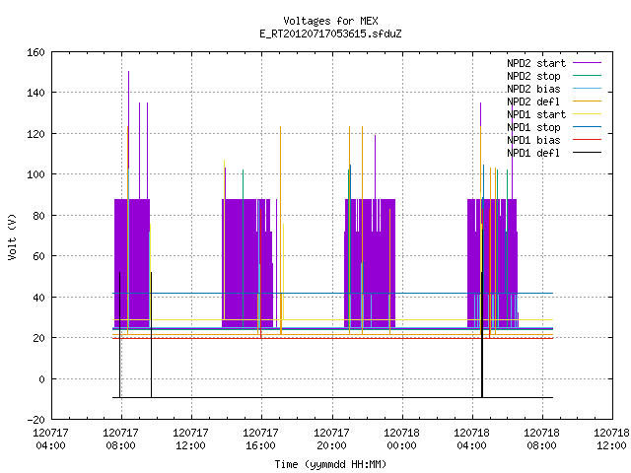Click the 160 y-axis tick label
This screenshot has height=473, width=631.
coord(35,52)
